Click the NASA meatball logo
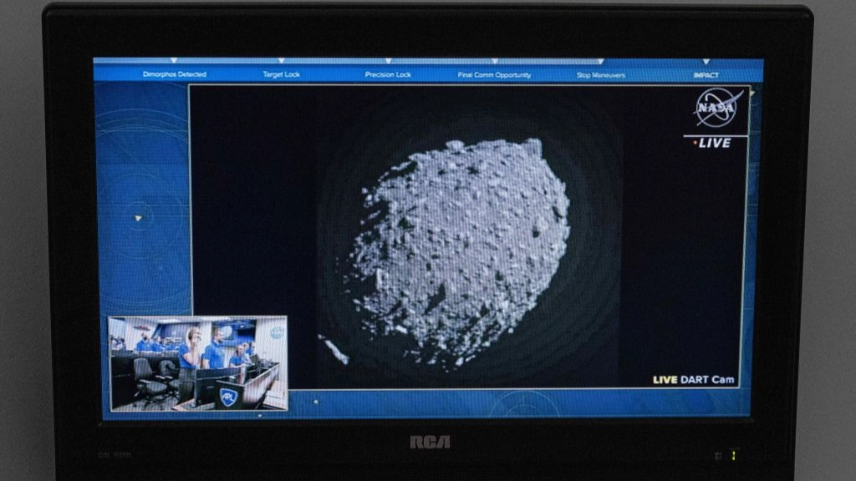The width and height of the screenshot is (856, 481). click(x=717, y=108)
